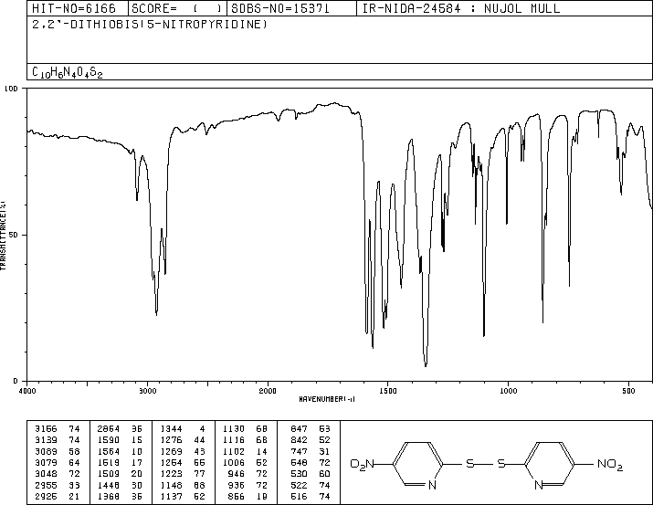The image size is (653, 505).
Task: Select peak table entry 842
Action: coord(299,439)
